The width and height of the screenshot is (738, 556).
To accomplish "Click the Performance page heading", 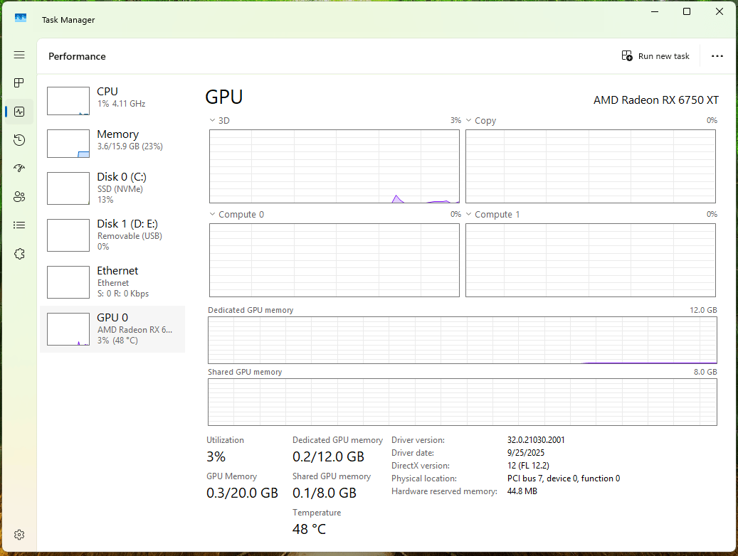I will pyautogui.click(x=77, y=56).
